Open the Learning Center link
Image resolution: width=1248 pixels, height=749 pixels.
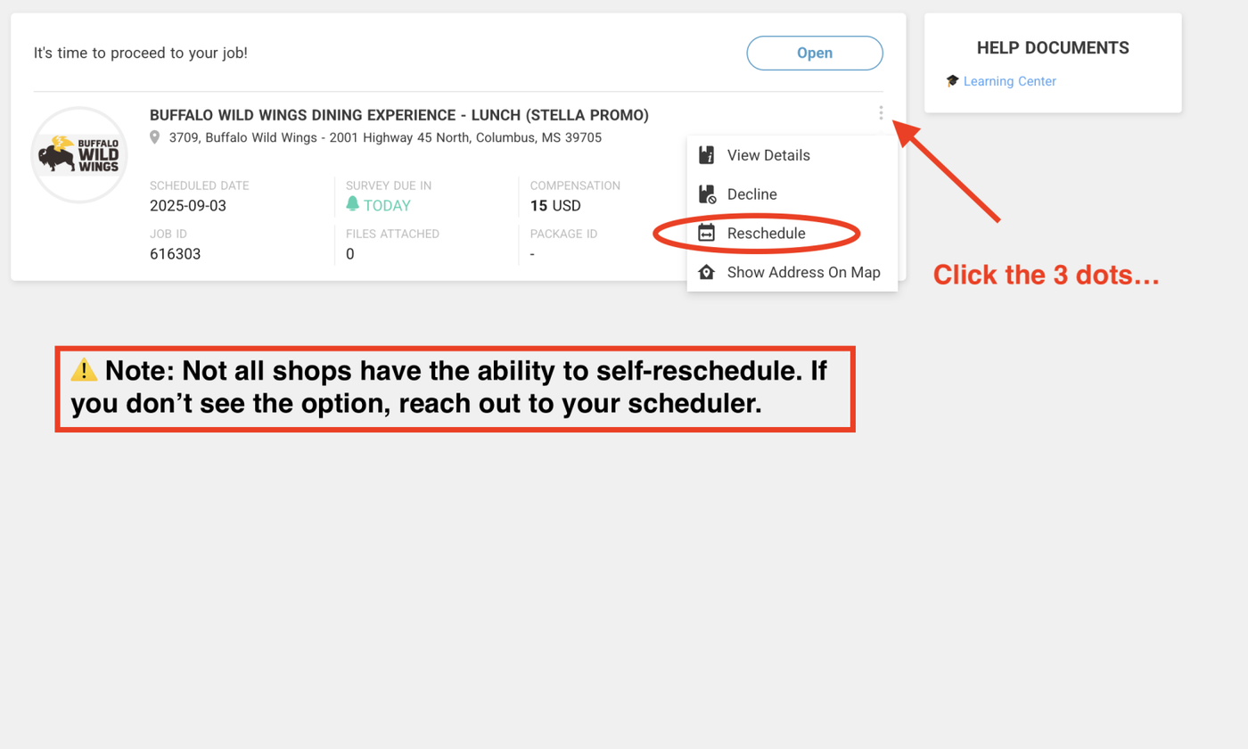point(1010,81)
